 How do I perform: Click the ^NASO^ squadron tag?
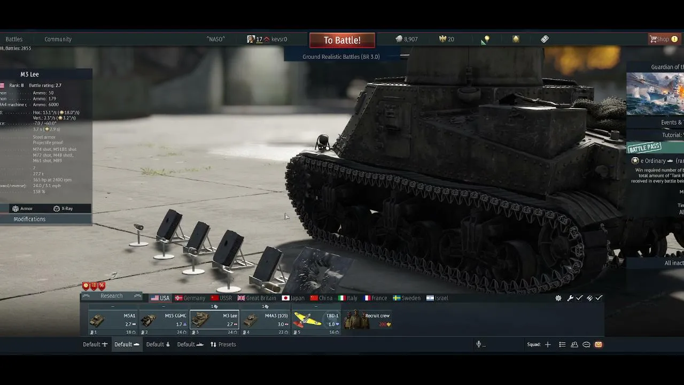216,39
